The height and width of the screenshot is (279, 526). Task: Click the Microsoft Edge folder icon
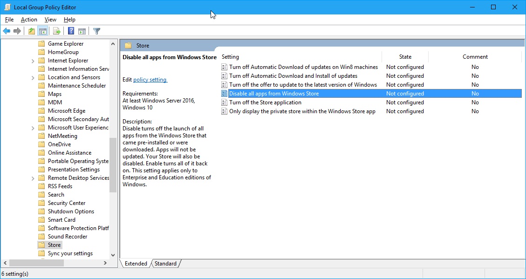click(41, 111)
